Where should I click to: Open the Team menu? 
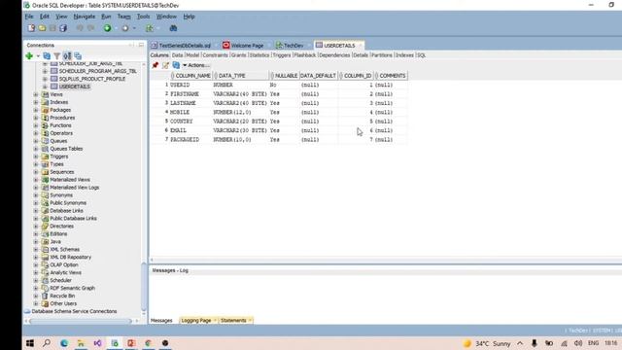[123, 17]
